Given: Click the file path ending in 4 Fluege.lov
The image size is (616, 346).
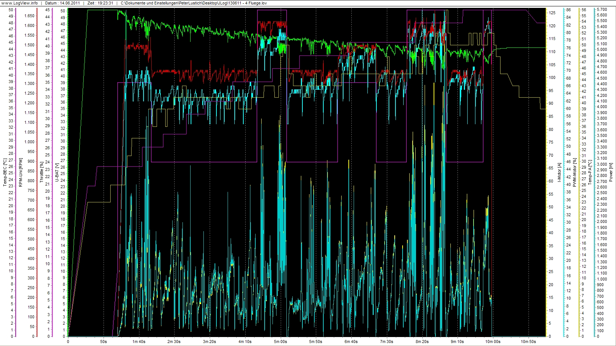Looking at the screenshot, I should point(194,3).
